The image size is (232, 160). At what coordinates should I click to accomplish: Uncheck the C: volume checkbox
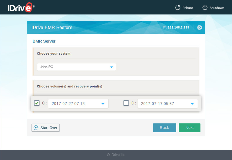[37, 103]
